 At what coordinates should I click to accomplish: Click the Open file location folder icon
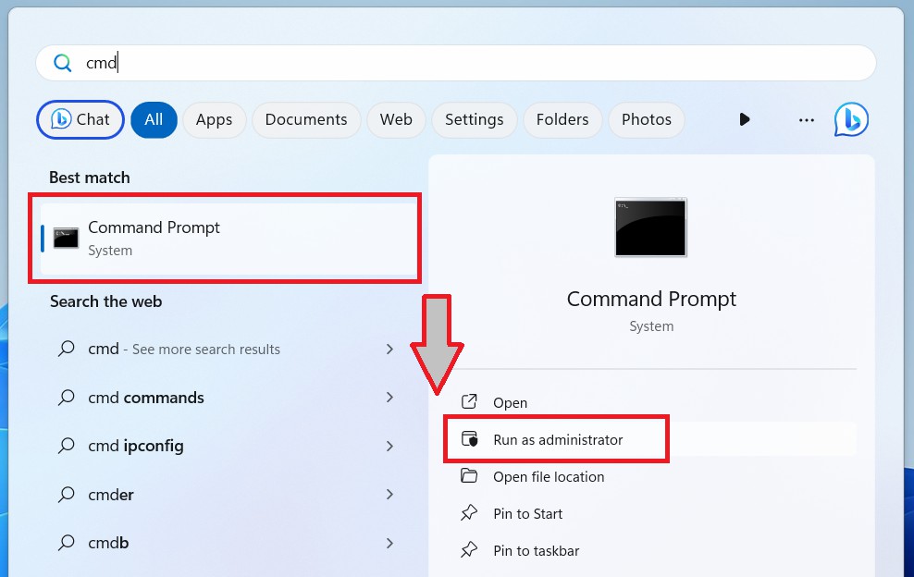coord(469,476)
